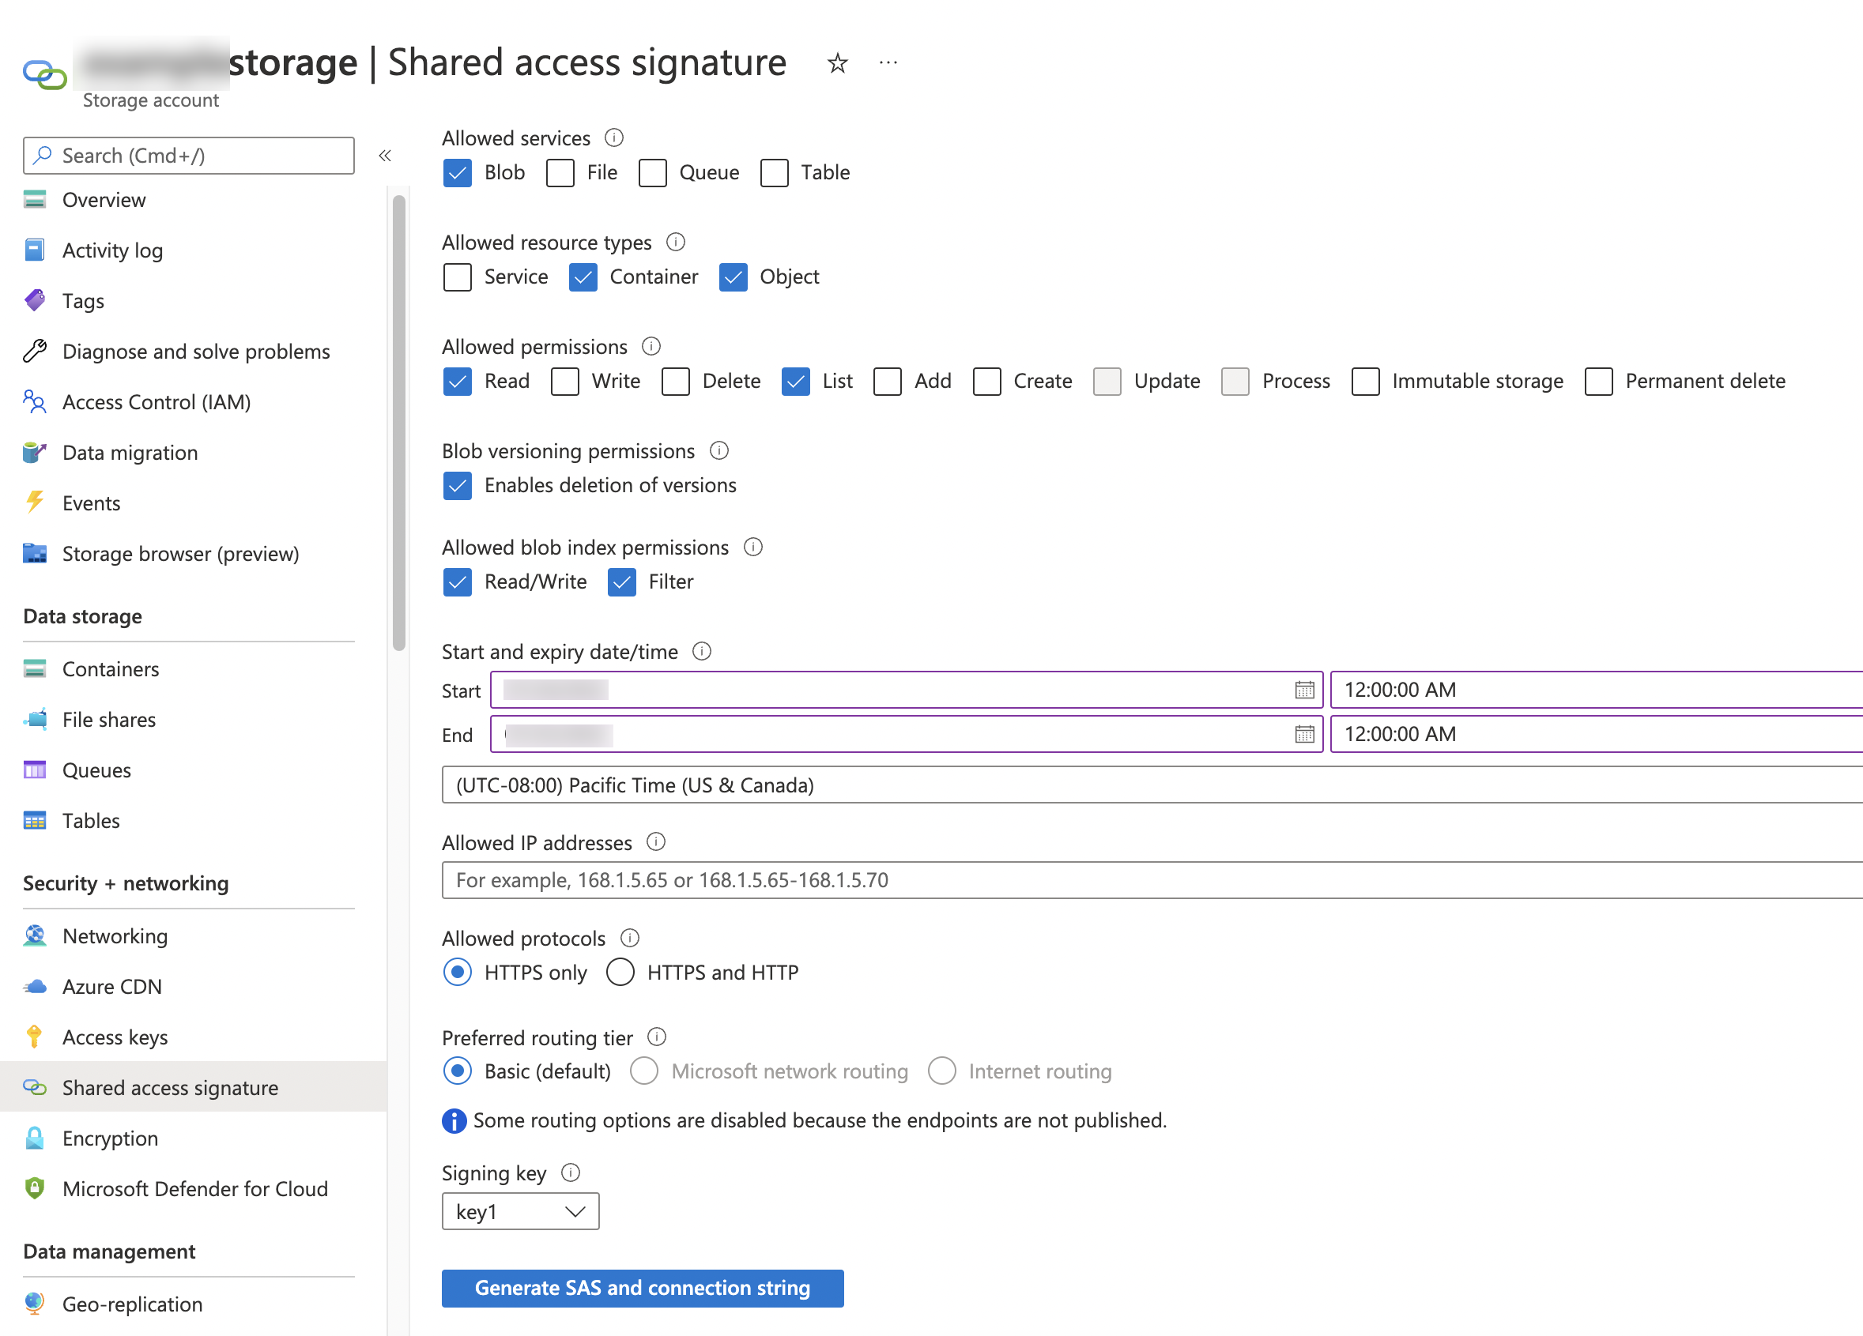Click the Tags icon in sidebar
The height and width of the screenshot is (1336, 1863).
pos(35,300)
